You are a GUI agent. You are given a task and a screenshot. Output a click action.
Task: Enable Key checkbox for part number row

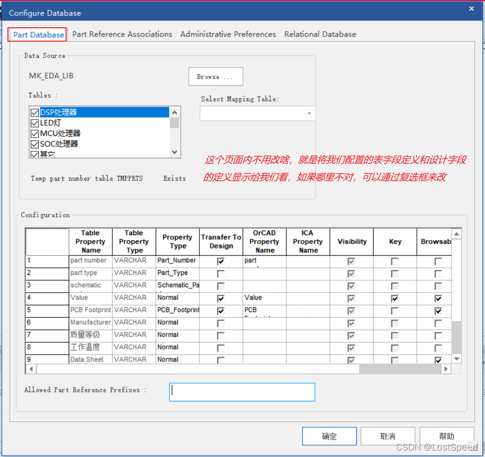click(395, 261)
